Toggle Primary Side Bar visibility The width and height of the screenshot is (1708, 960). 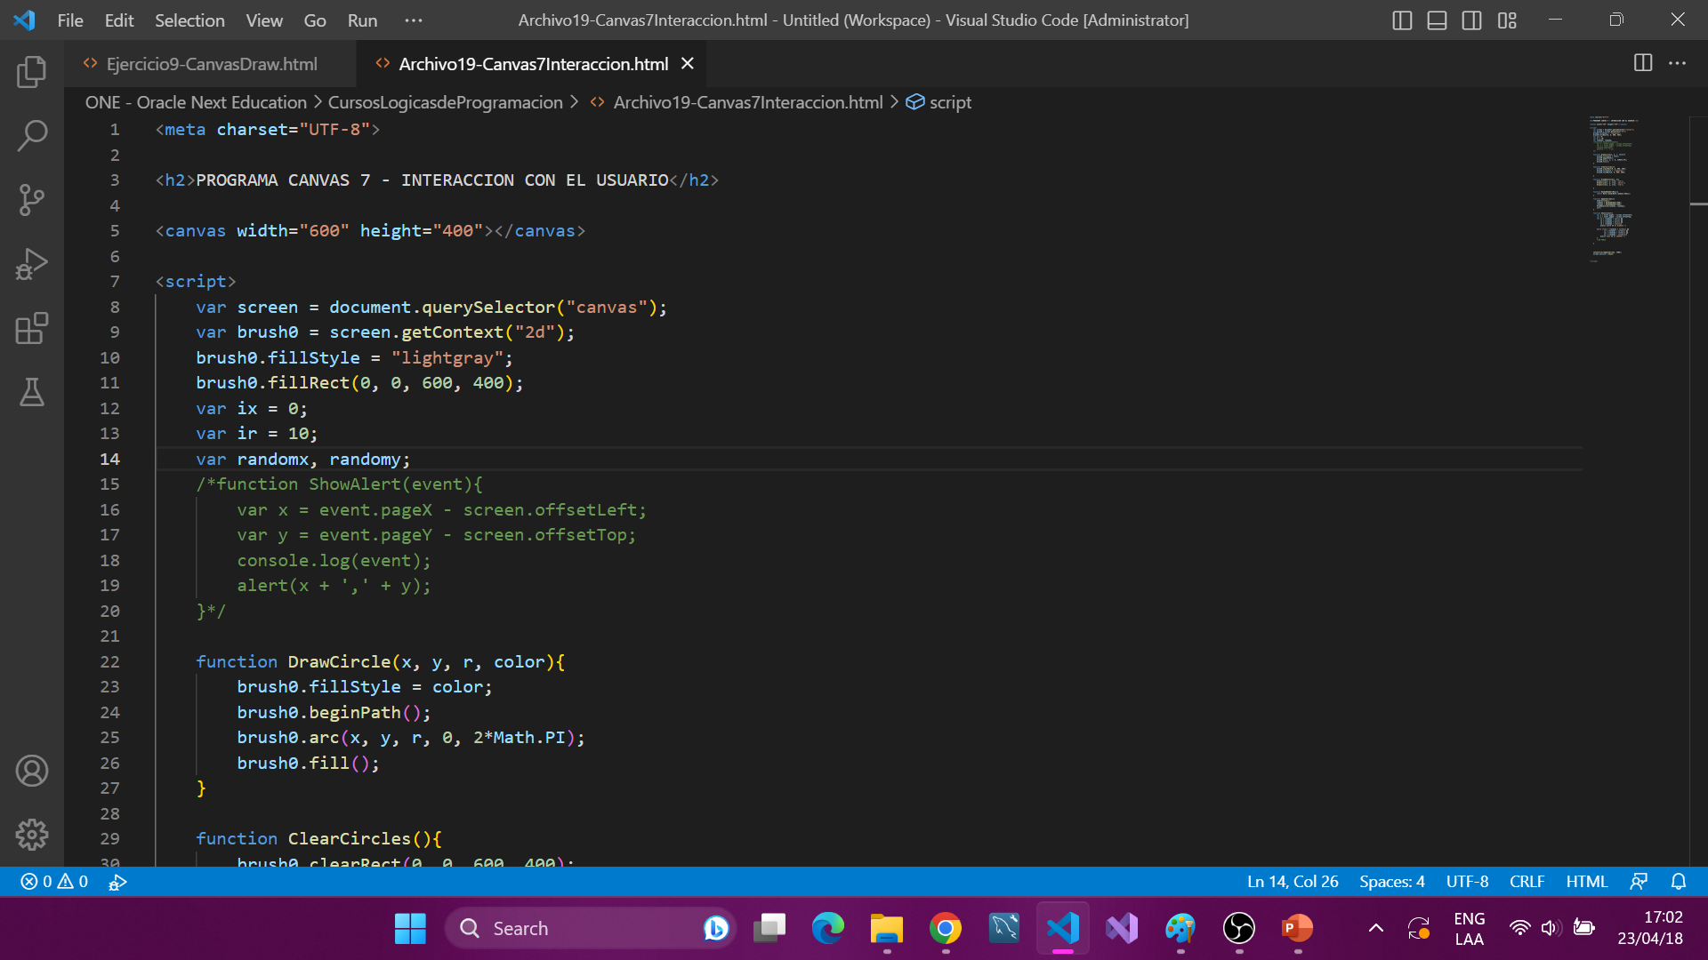click(x=1402, y=20)
